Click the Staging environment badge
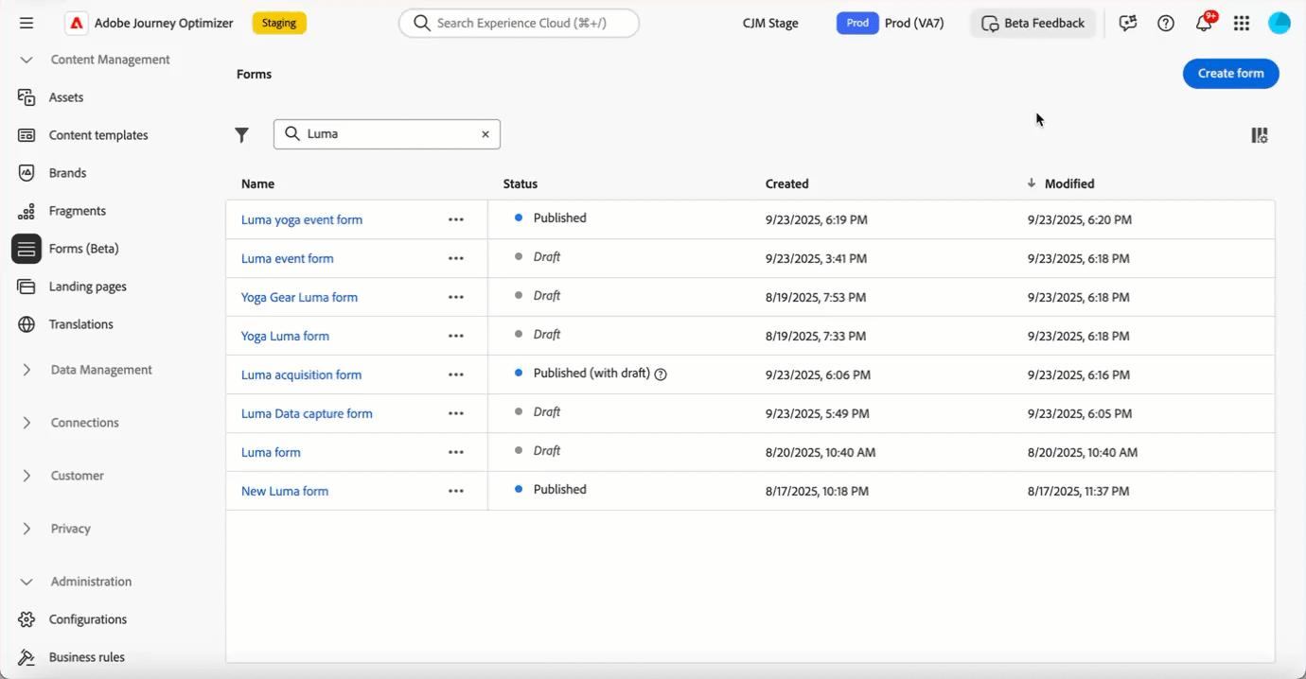1306x679 pixels. pyautogui.click(x=279, y=23)
